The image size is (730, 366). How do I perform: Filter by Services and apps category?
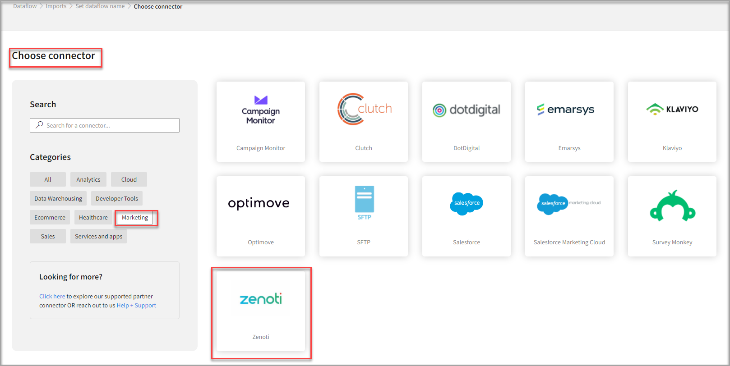click(x=98, y=236)
